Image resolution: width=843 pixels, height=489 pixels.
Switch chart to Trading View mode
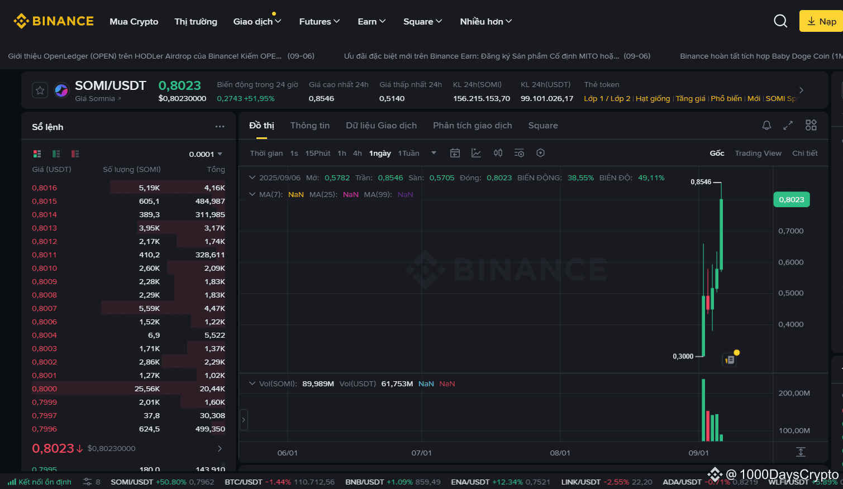(758, 152)
